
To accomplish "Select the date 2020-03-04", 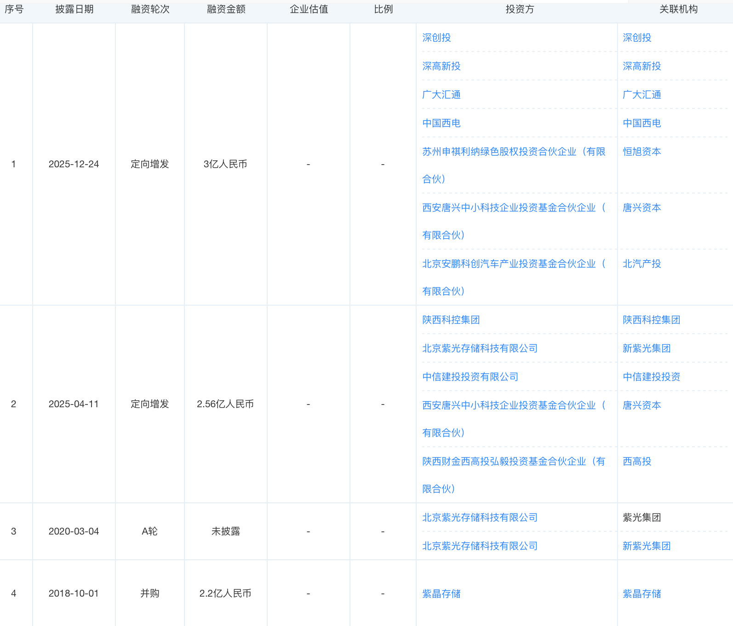I will [74, 531].
